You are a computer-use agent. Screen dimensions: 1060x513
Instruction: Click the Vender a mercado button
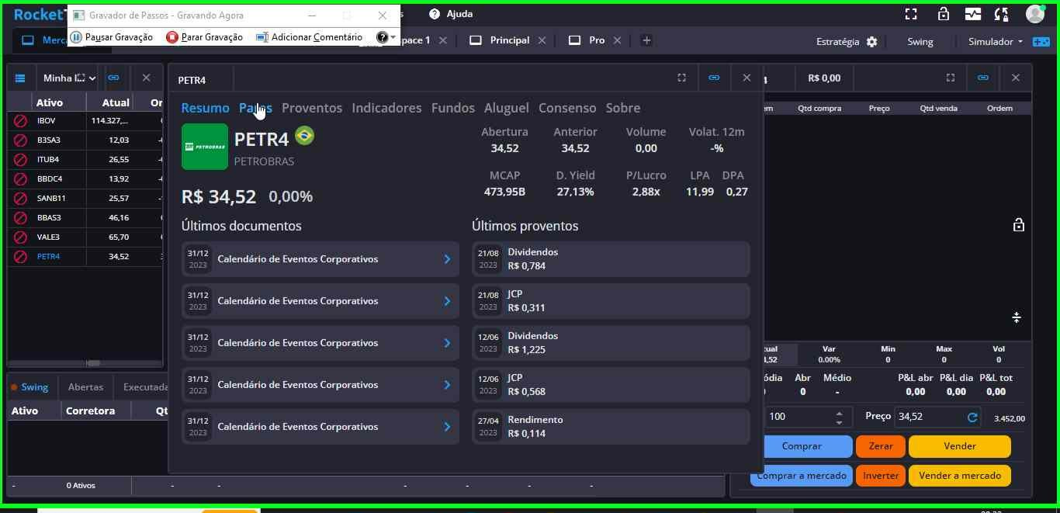pyautogui.click(x=960, y=476)
